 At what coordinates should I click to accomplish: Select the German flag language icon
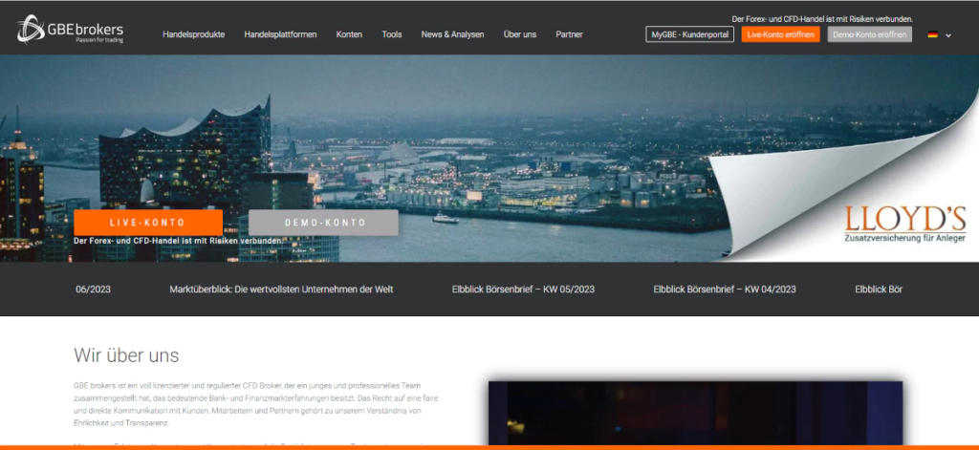click(932, 35)
